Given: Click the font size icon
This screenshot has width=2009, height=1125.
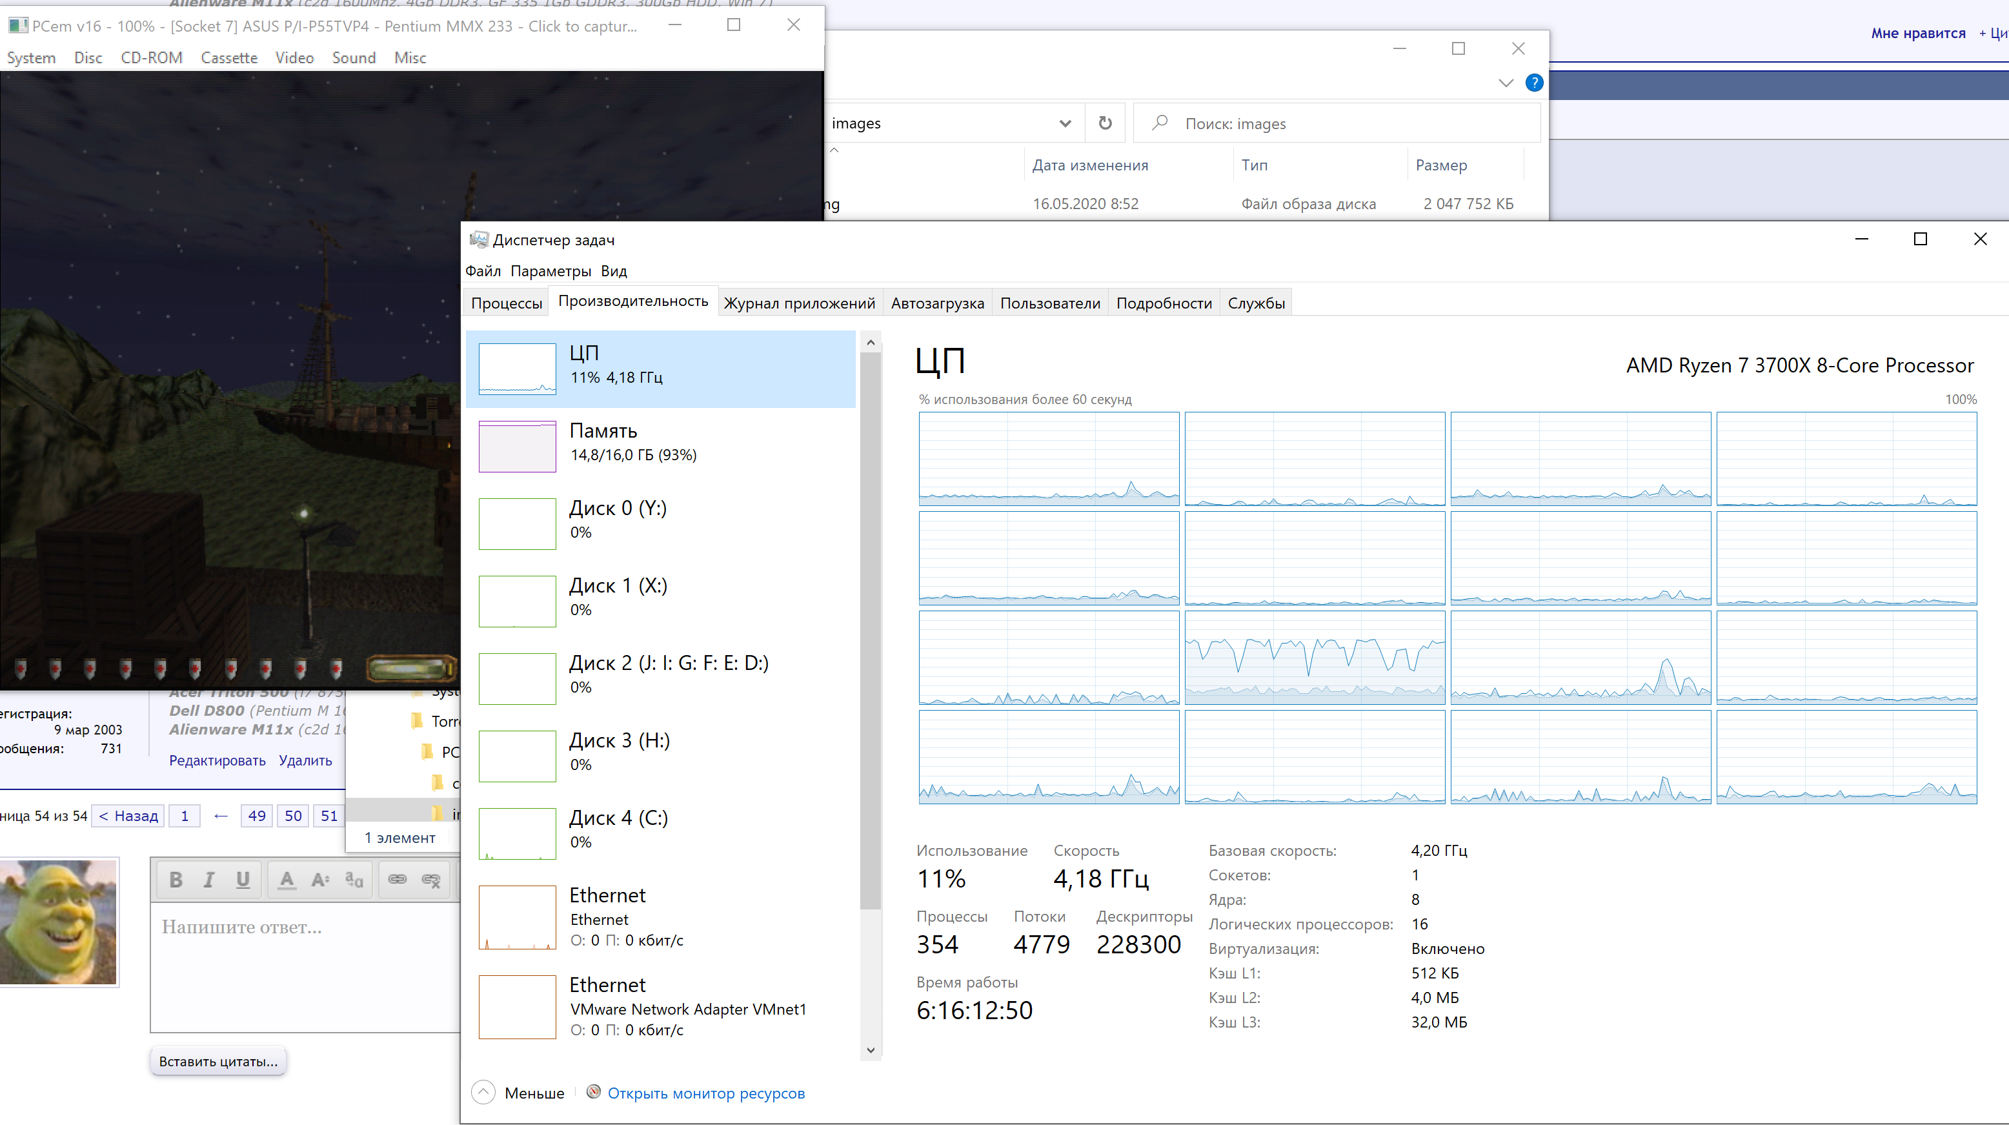Looking at the screenshot, I should point(319,880).
